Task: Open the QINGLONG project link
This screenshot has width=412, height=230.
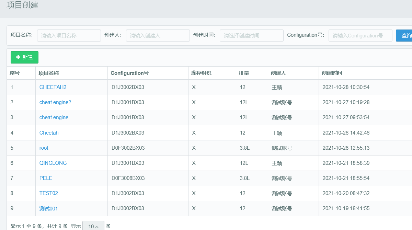Action: 53,163
